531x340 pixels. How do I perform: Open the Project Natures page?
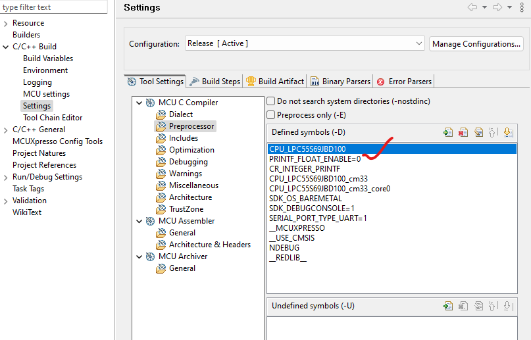click(39, 153)
